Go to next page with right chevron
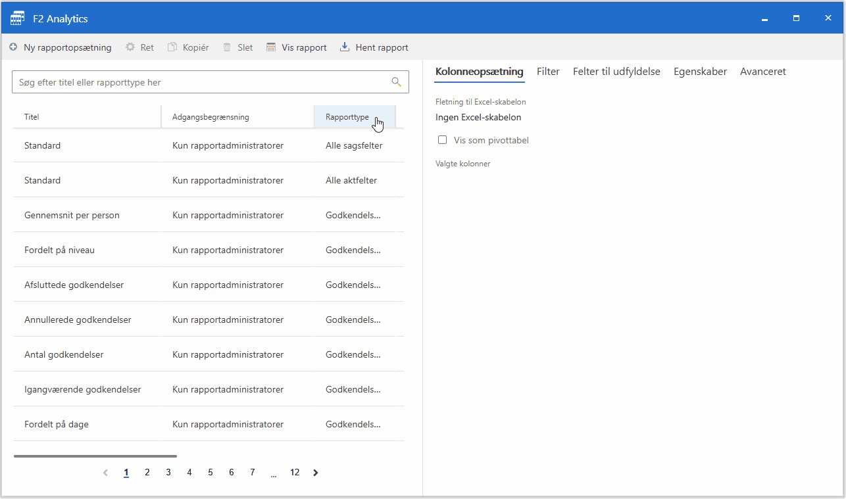The image size is (846, 499). pyautogui.click(x=316, y=473)
